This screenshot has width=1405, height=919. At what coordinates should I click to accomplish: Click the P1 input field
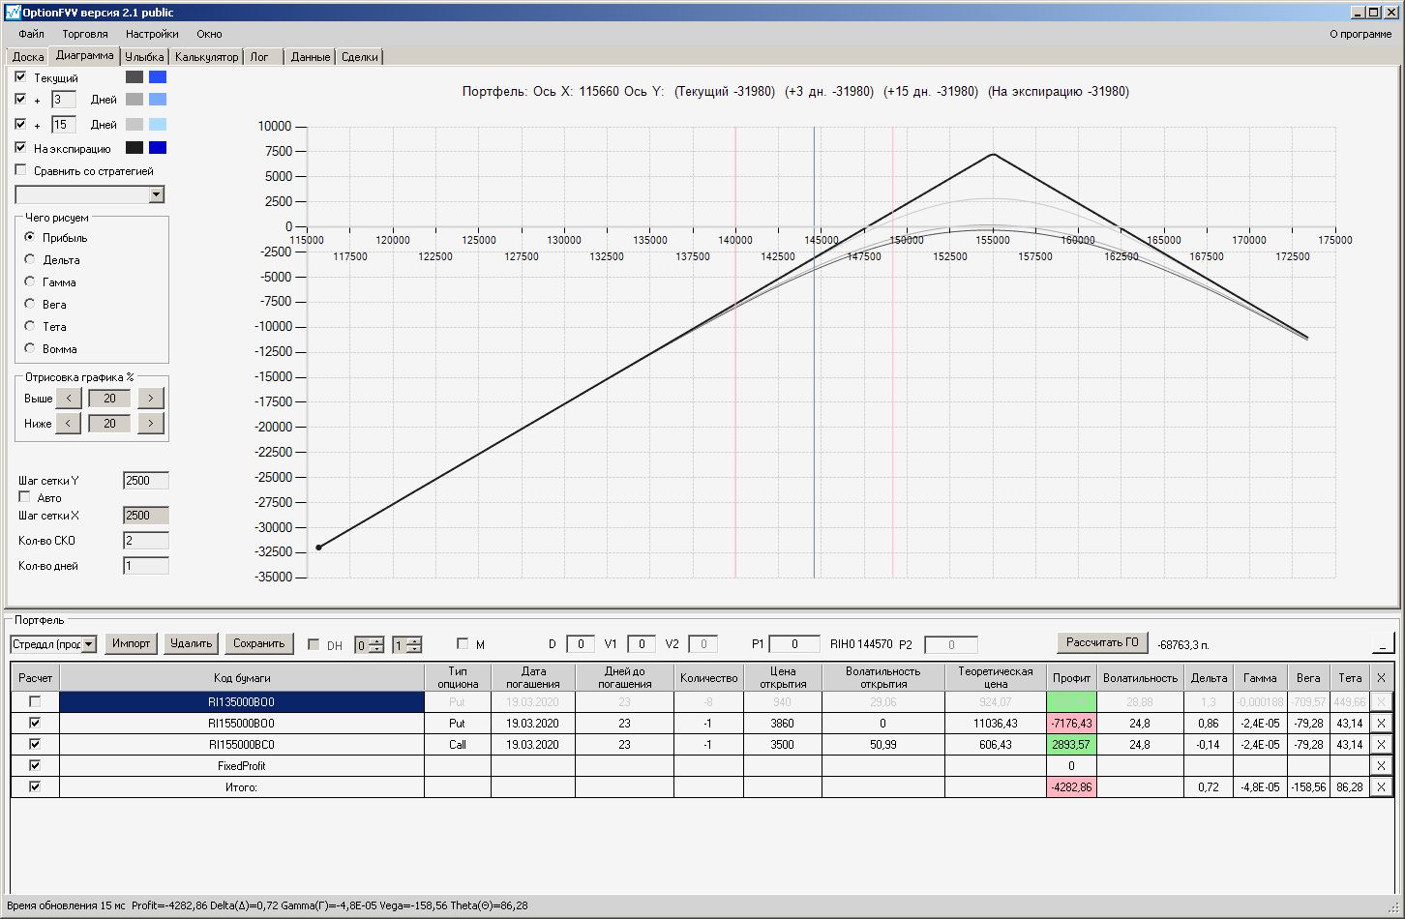pos(794,644)
